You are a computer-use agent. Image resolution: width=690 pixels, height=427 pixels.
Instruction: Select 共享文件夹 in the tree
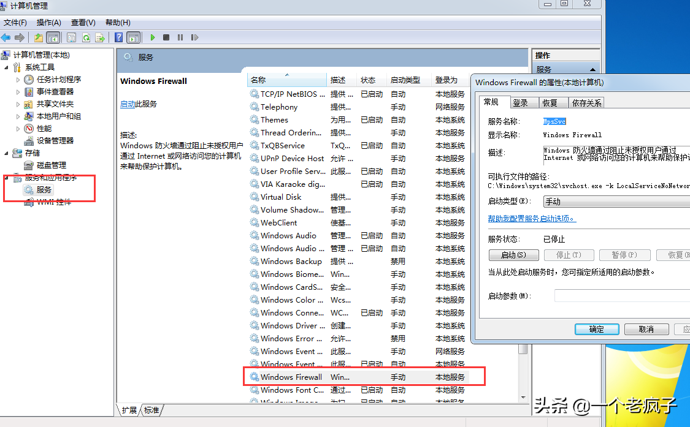[x=55, y=104]
